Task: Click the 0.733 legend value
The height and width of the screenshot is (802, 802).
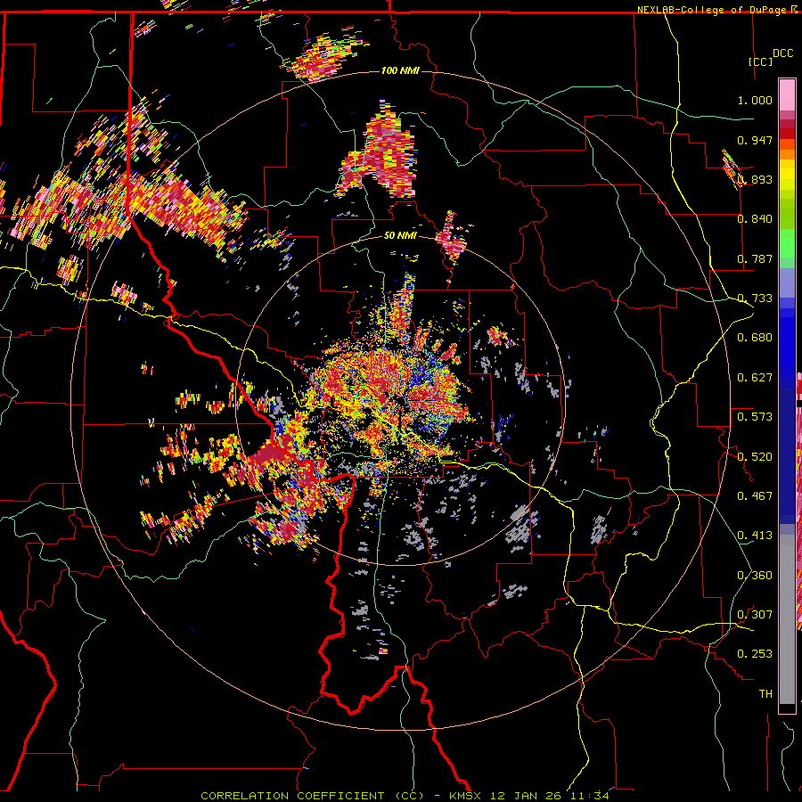Action: point(755,299)
